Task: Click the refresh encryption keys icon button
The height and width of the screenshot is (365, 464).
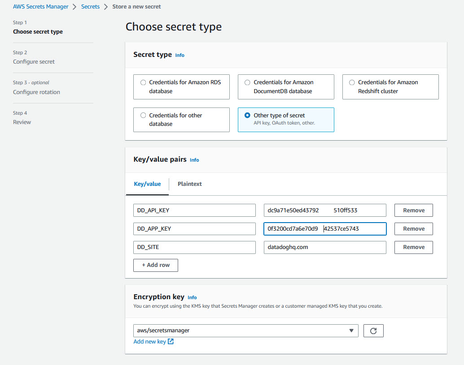Action: pyautogui.click(x=373, y=331)
